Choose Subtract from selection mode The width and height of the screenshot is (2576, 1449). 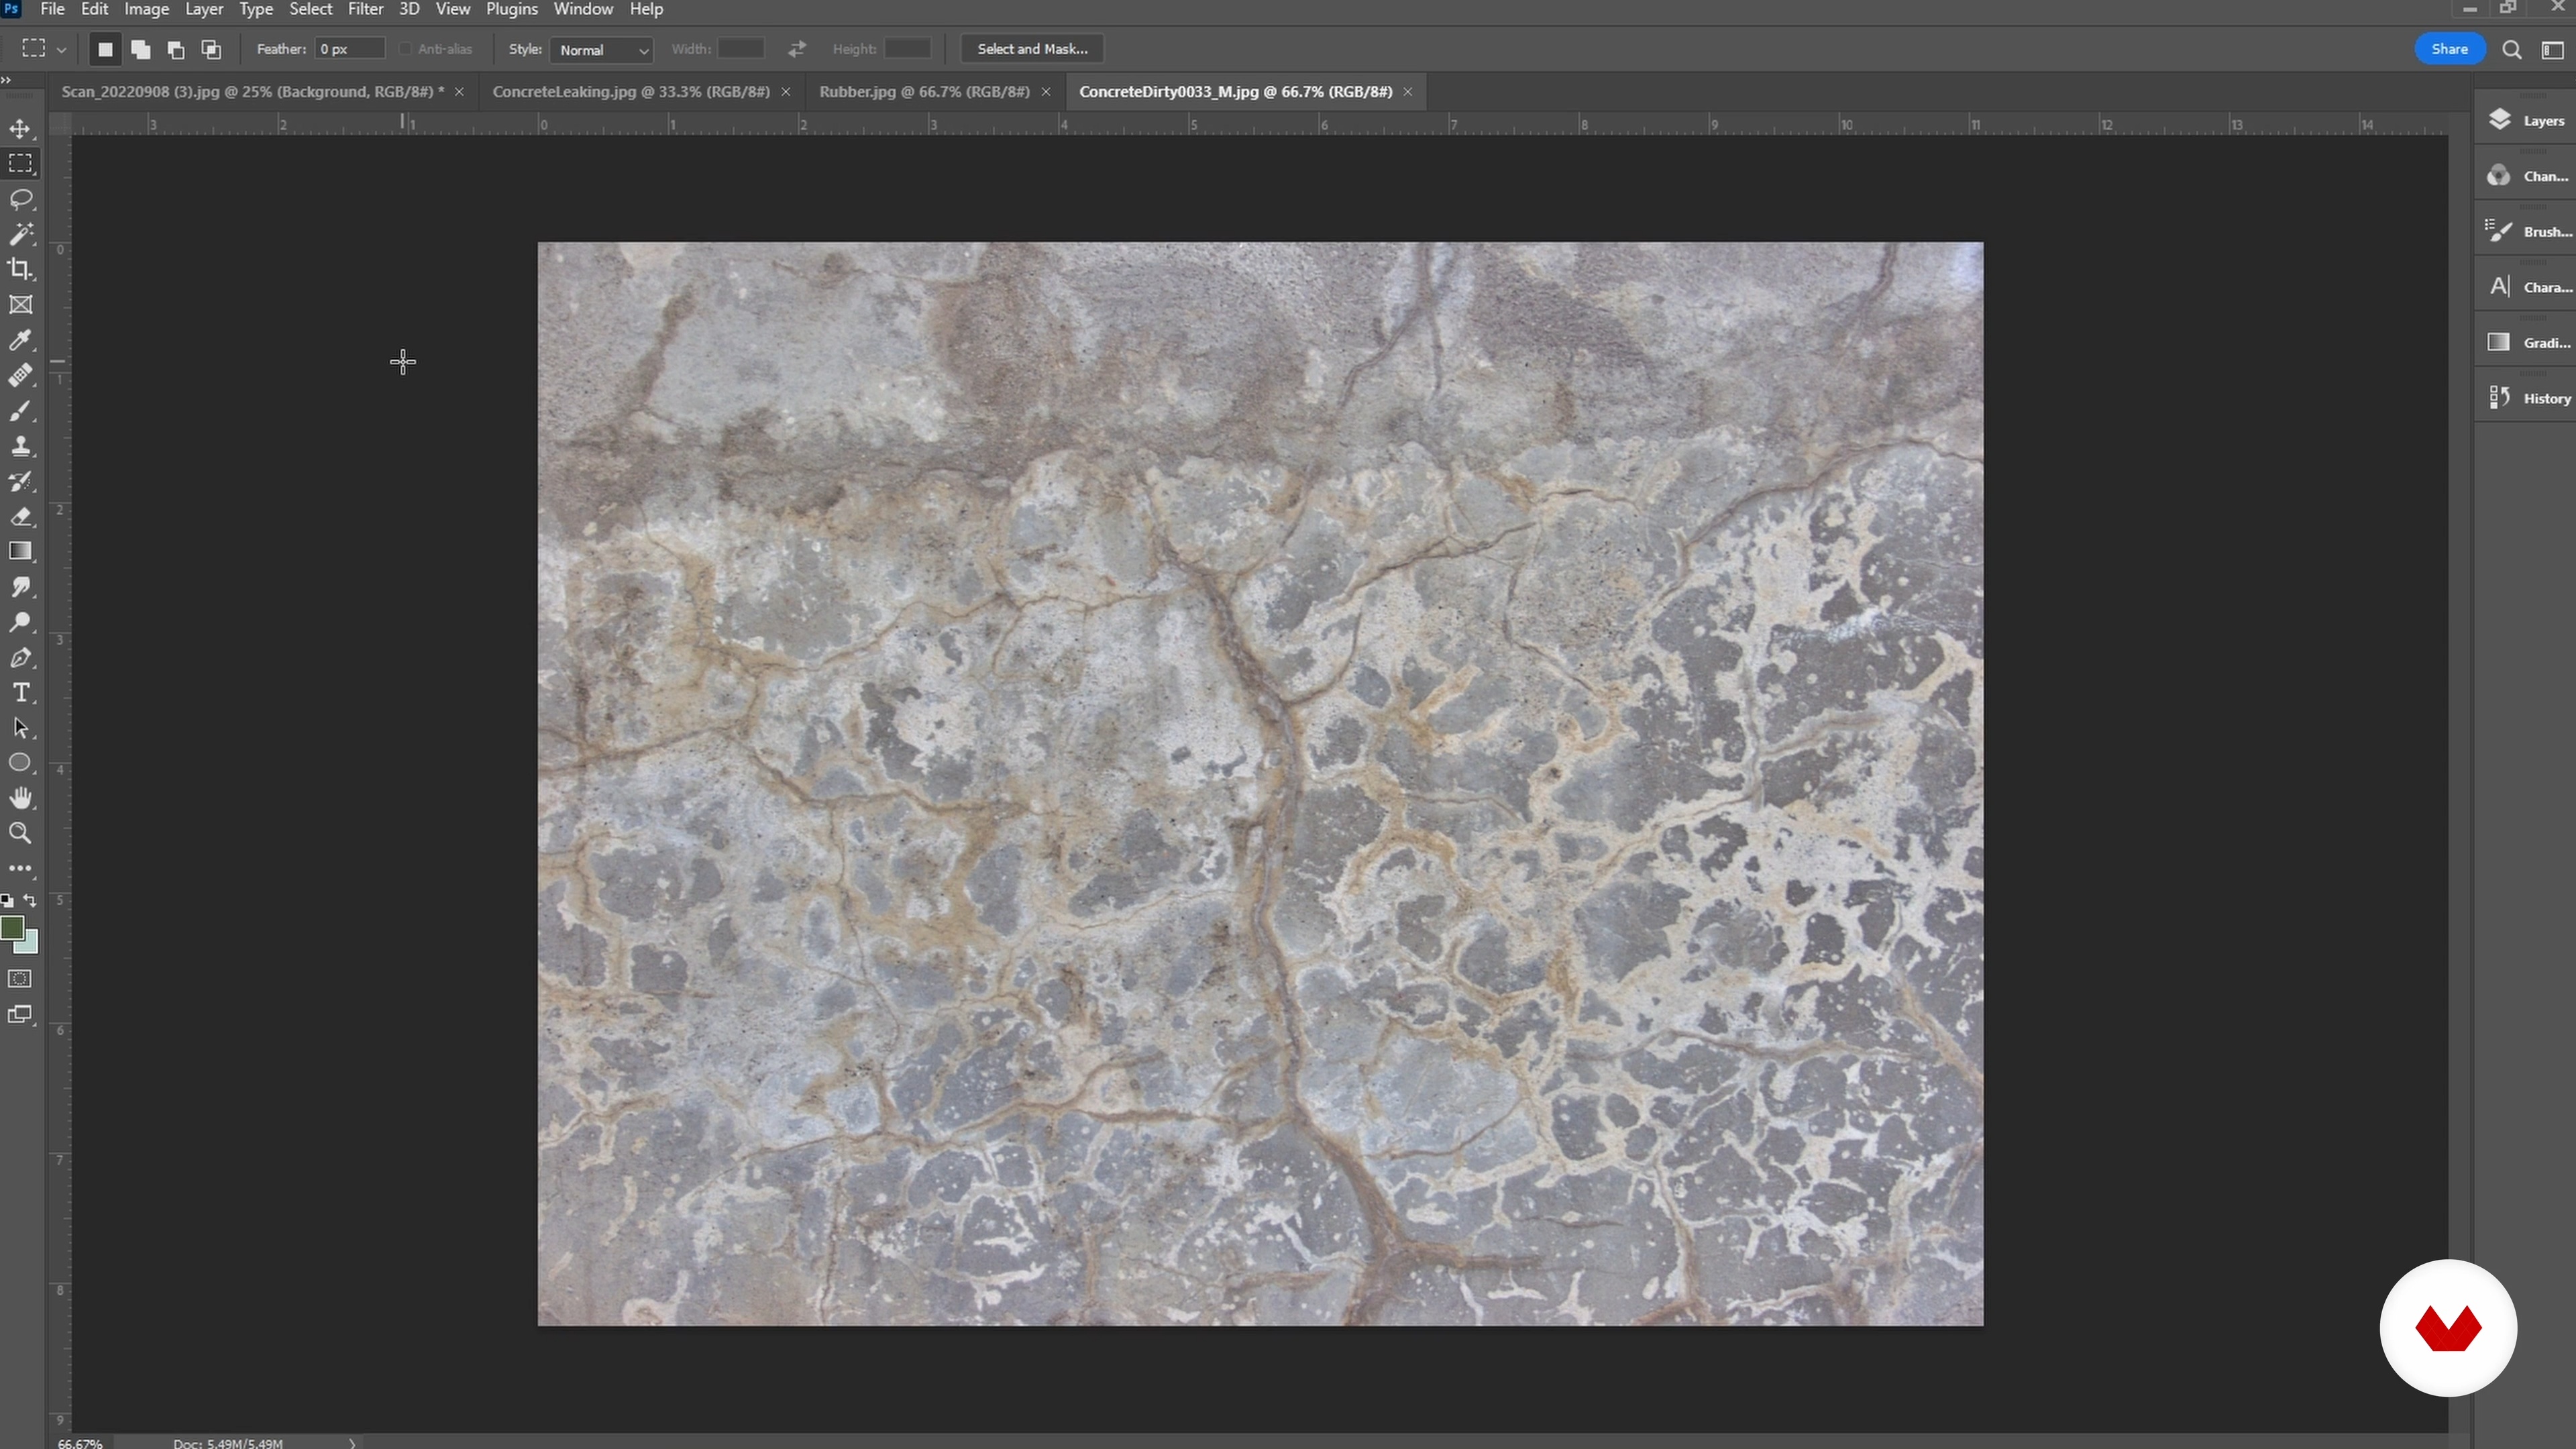[176, 49]
